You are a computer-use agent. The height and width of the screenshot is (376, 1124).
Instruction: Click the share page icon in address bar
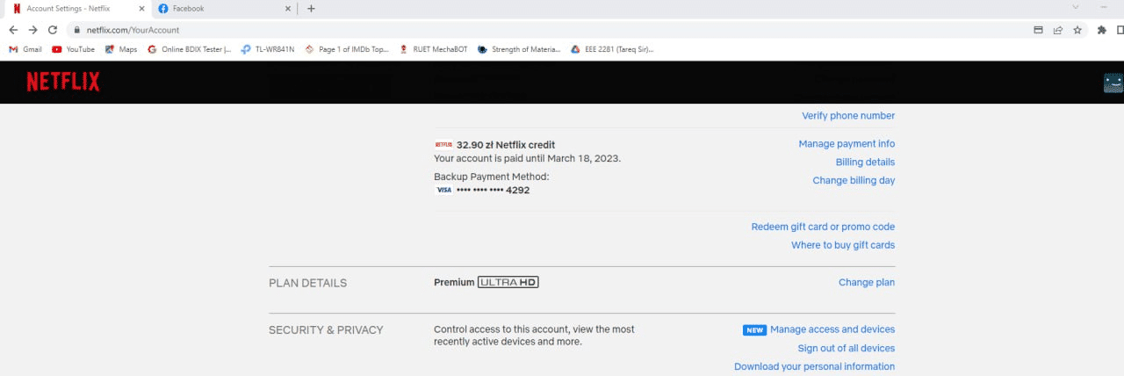(x=1058, y=30)
